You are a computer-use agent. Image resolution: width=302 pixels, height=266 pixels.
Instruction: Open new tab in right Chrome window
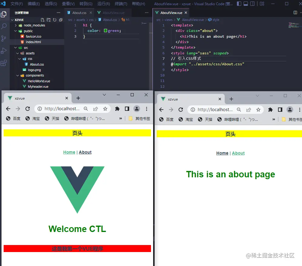pyautogui.click(x=231, y=99)
